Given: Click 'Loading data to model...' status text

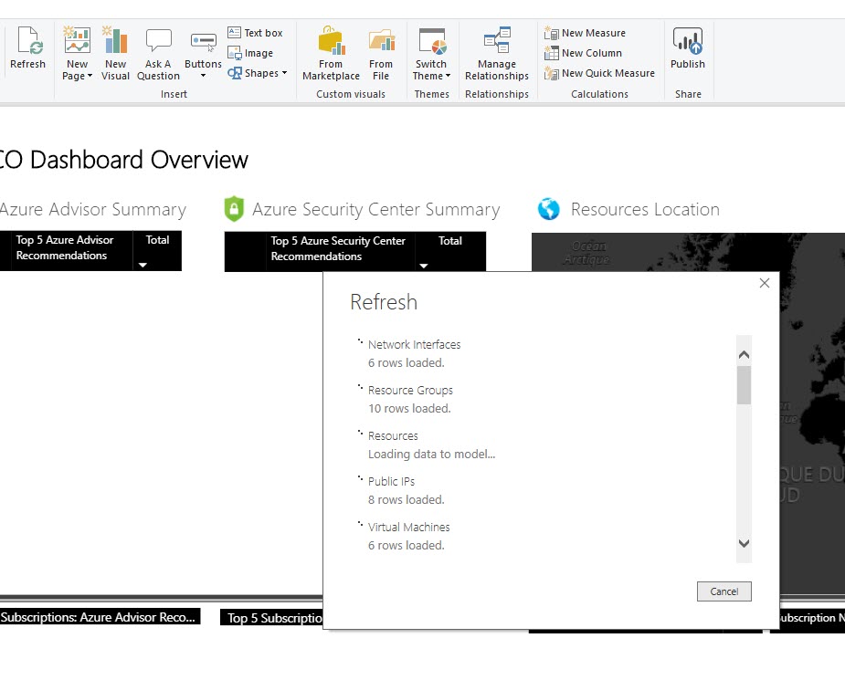Looking at the screenshot, I should click(431, 455).
